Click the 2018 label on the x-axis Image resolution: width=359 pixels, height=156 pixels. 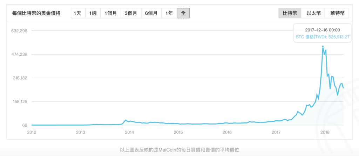coord(325,132)
